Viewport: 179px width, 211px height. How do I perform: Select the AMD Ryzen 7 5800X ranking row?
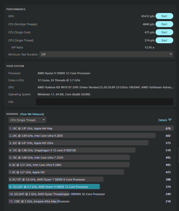coord(56,179)
